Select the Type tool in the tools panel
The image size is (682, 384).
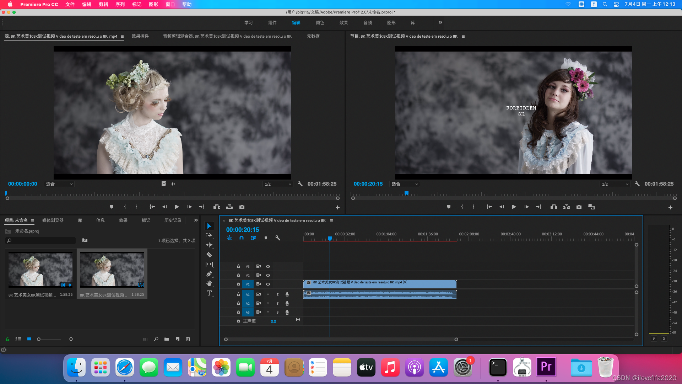209,293
